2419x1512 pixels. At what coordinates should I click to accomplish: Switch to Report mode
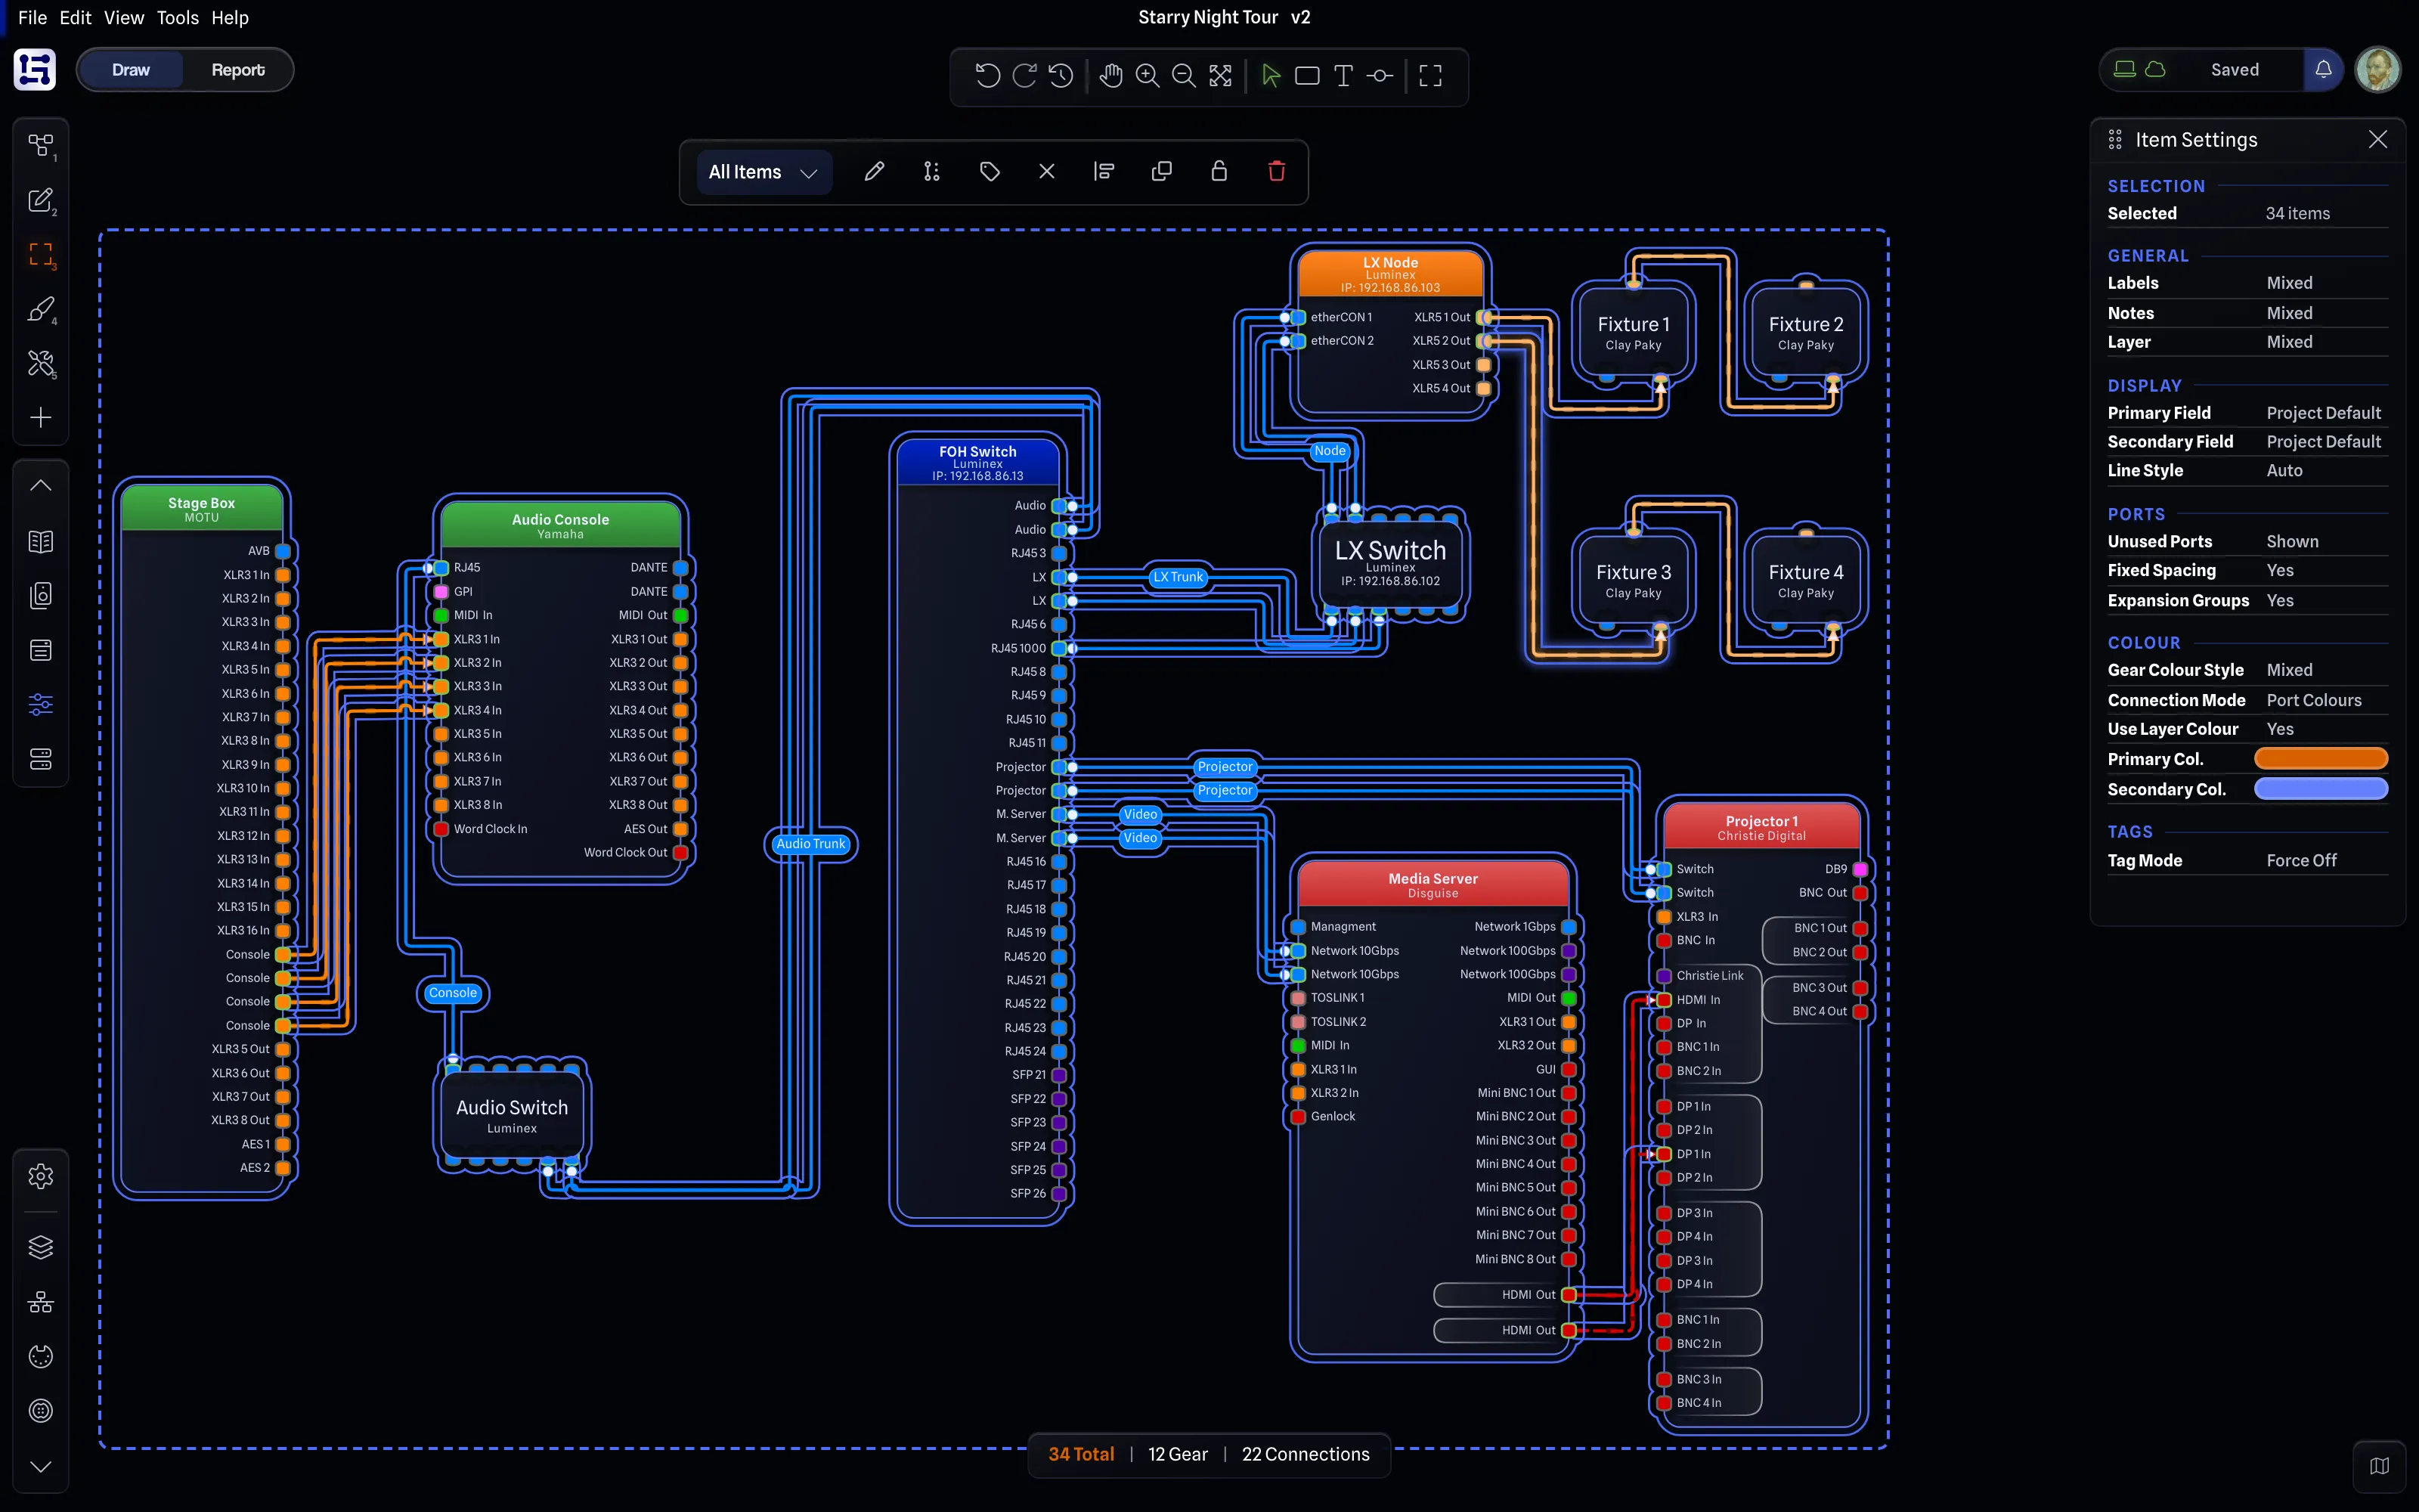238,70
